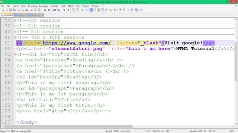
Task: Click the Close All toolbar icon
Action: (x=22, y=10)
